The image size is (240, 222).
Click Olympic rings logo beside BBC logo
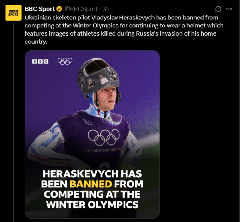pos(65,61)
